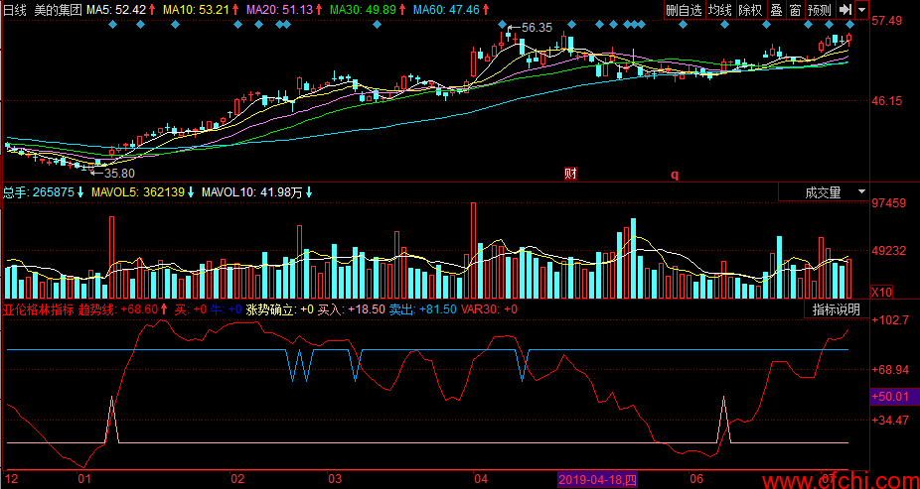
Task: Click the diamond marker beside the 56.35 label
Action: (x=502, y=25)
